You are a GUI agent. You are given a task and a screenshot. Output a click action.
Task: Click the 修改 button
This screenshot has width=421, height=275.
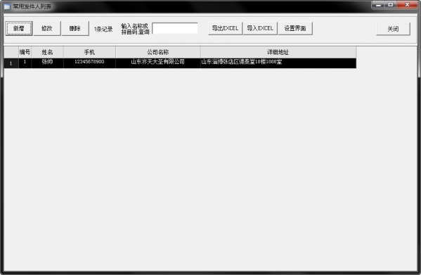[x=47, y=28]
